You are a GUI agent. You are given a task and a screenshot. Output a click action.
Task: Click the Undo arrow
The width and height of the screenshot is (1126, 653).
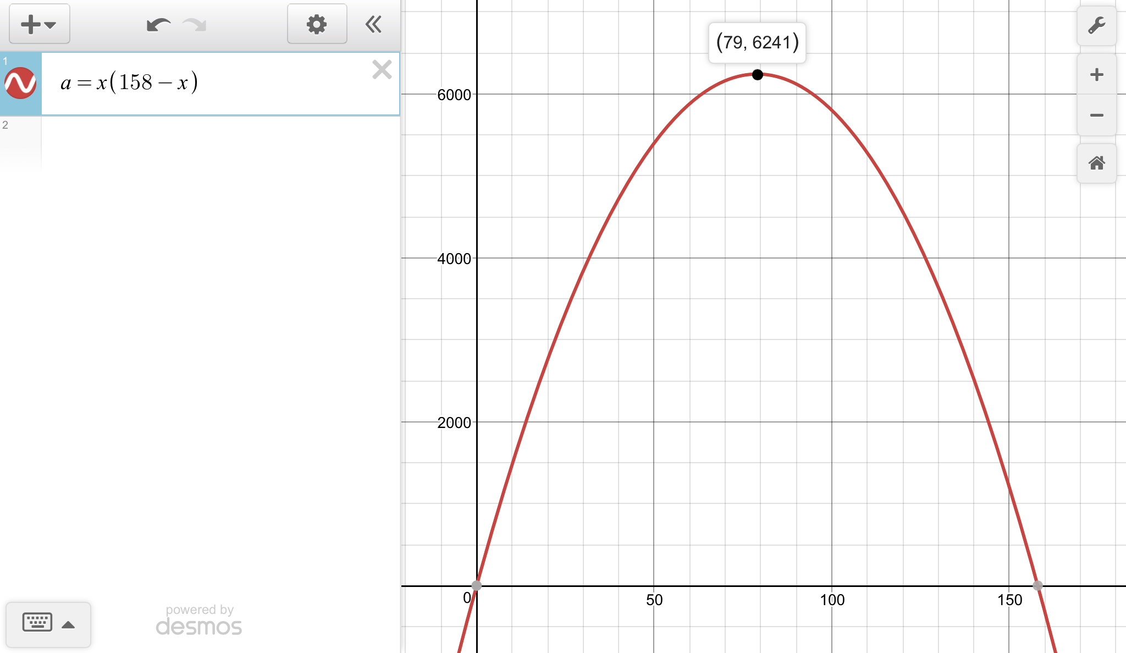click(158, 25)
